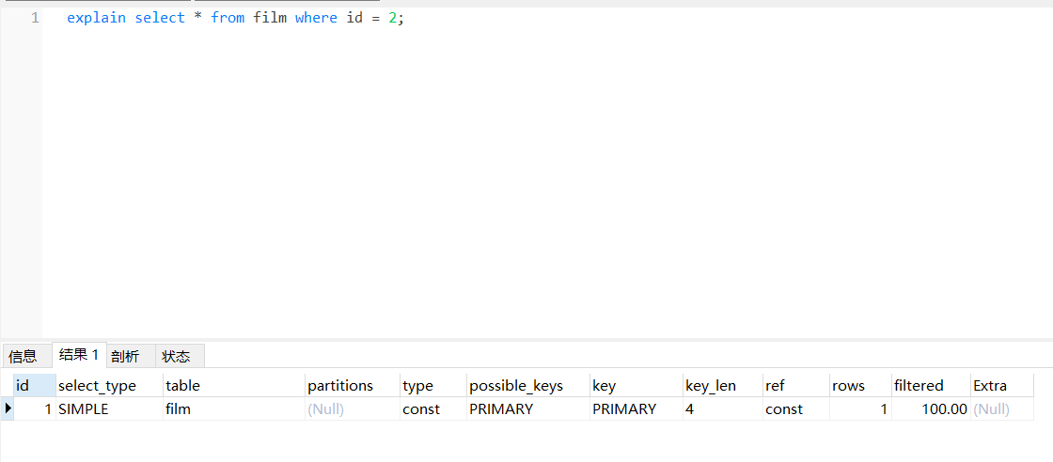Select the 100.00 filtered cell

pyautogui.click(x=931, y=409)
